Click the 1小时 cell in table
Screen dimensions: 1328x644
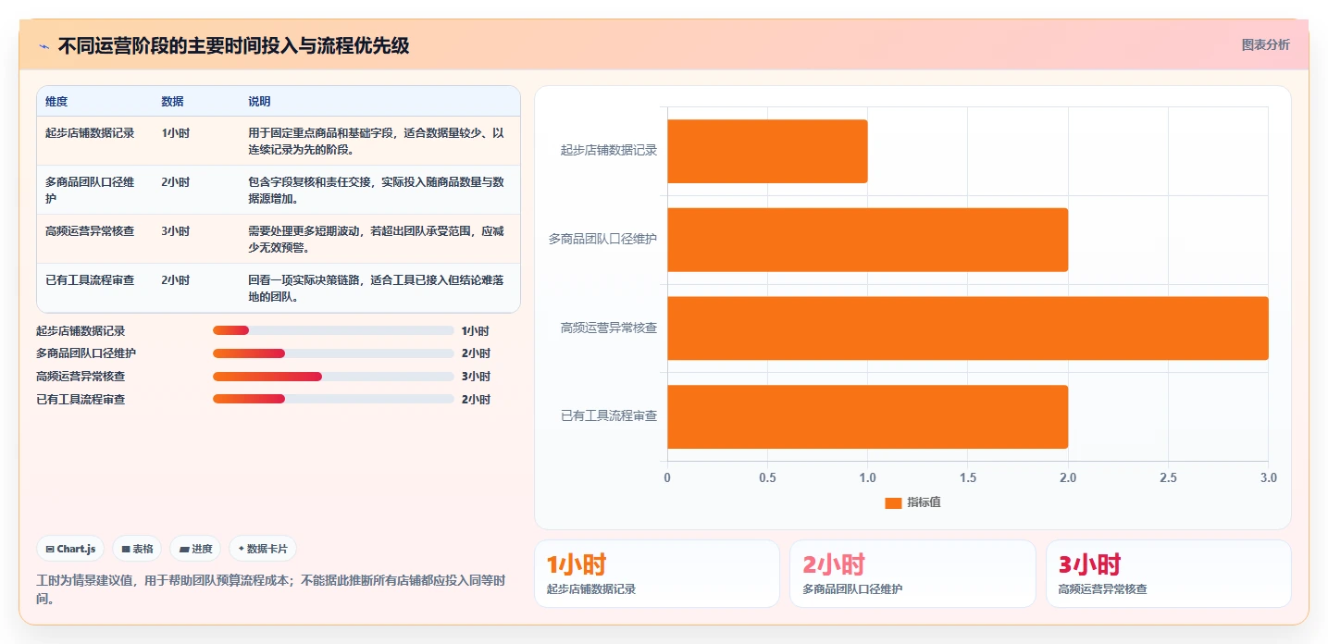tap(175, 133)
